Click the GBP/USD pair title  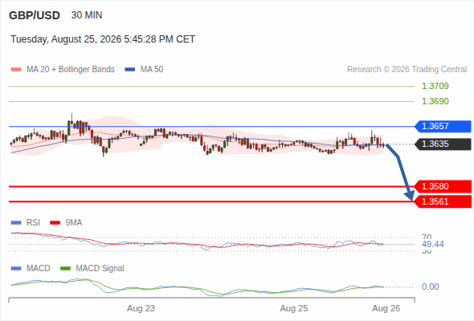tap(35, 15)
